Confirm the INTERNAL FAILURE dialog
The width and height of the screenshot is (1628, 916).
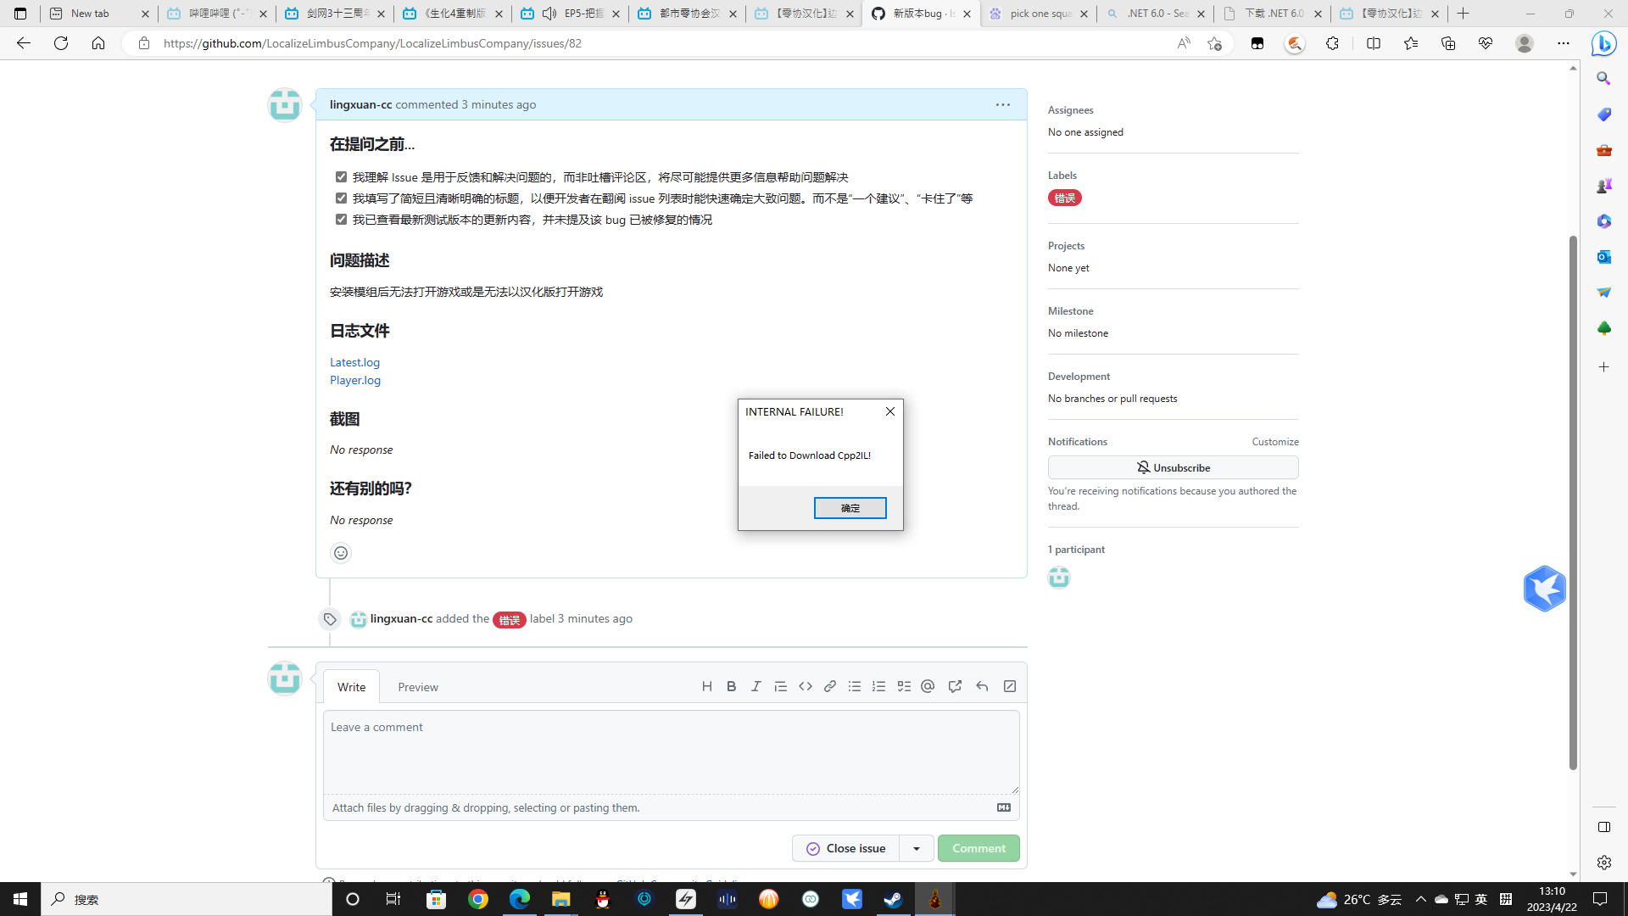(850, 507)
